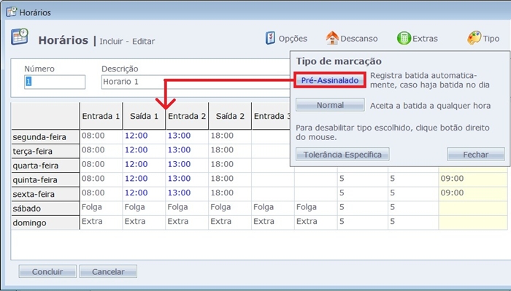Click quarta-feira Saída 2 cell 18:00
Viewport: 511px width, 291px height.
(x=230, y=165)
